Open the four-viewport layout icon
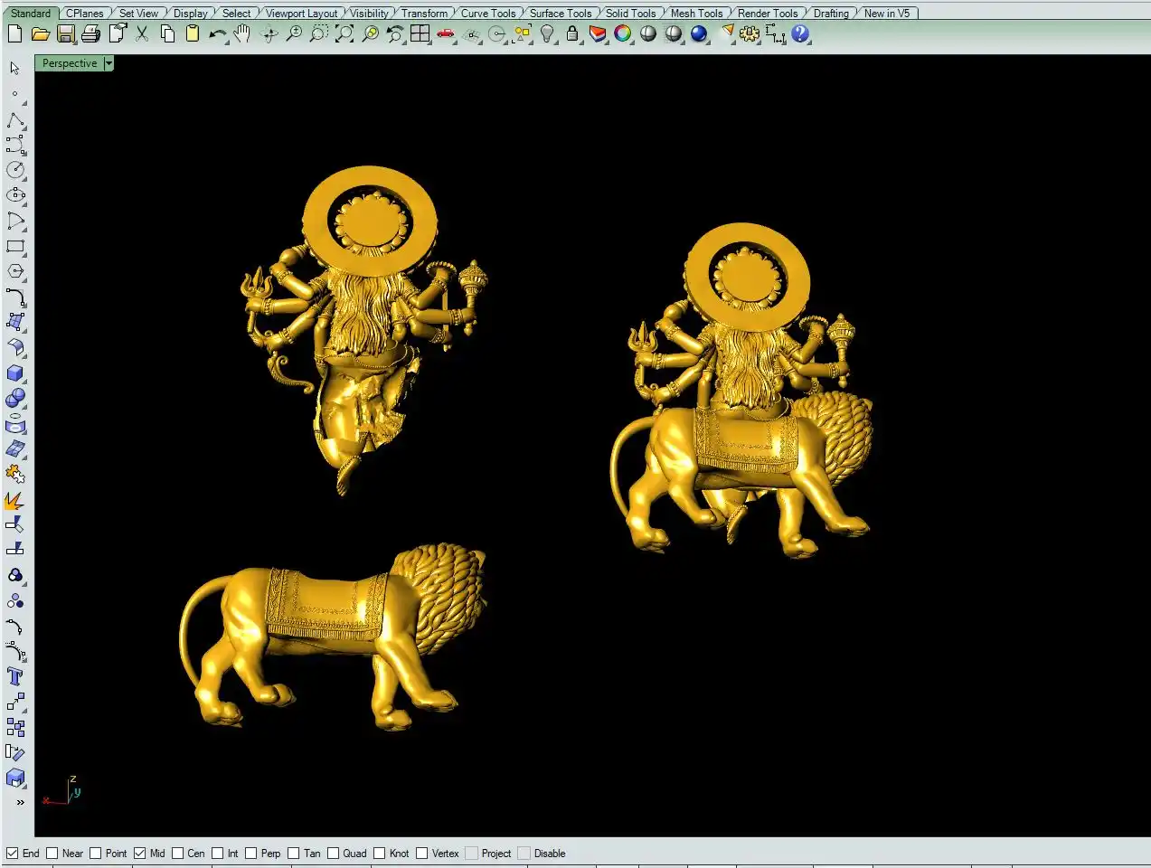 pyautogui.click(x=420, y=34)
